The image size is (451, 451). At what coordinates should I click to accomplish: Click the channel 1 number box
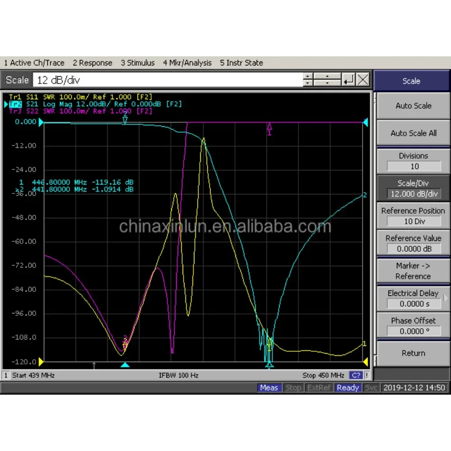click(6, 375)
